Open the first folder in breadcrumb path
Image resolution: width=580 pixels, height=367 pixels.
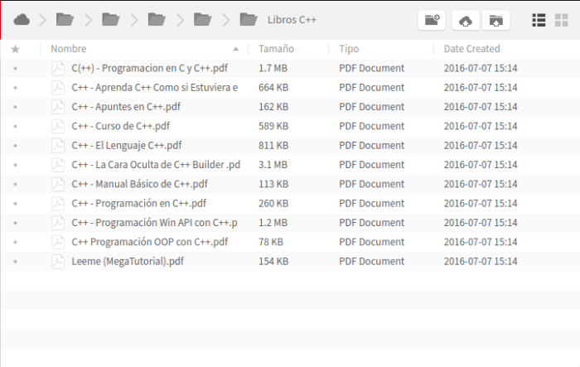(x=65, y=19)
